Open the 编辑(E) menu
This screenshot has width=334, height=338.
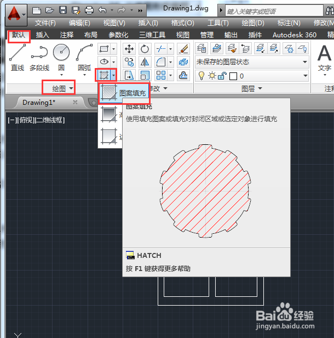79,23
